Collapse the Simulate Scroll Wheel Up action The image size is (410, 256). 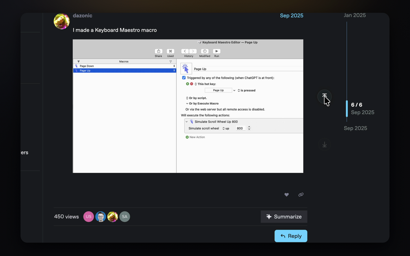(187, 122)
